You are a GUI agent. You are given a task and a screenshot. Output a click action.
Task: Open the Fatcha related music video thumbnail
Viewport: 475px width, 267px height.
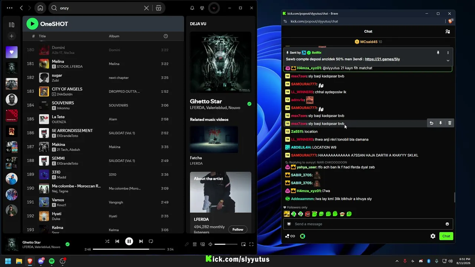point(214,139)
